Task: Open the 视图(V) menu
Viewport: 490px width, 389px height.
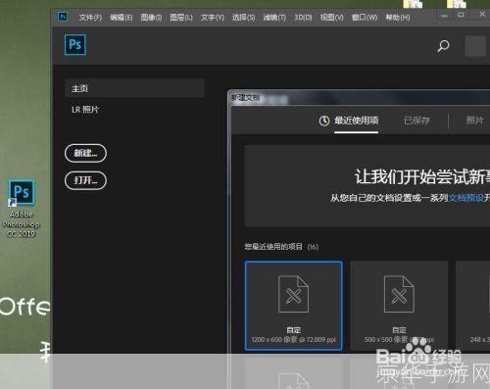Action: point(331,18)
